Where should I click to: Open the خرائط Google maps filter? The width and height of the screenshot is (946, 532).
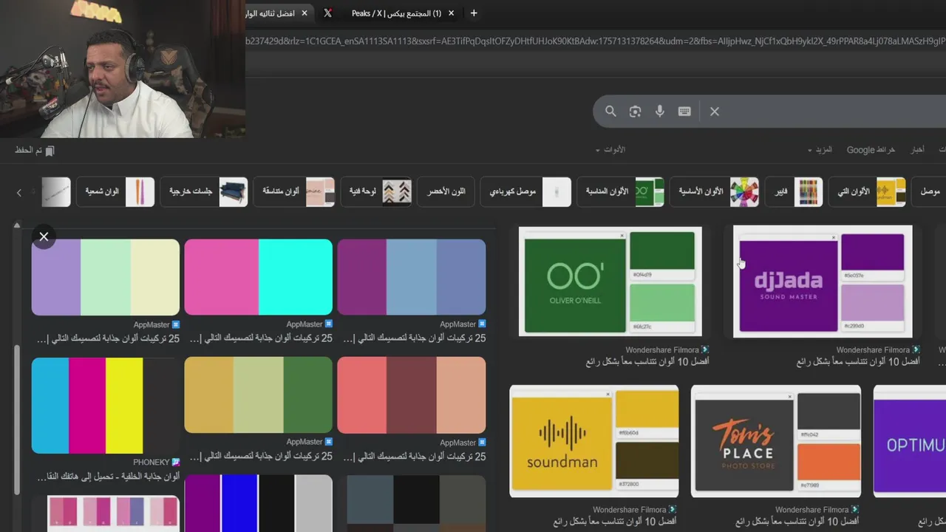coord(871,150)
